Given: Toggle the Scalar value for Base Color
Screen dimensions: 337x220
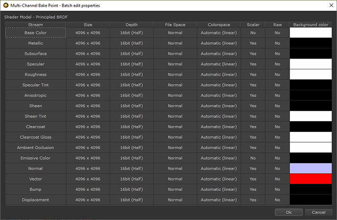Looking at the screenshot, I should [253, 33].
